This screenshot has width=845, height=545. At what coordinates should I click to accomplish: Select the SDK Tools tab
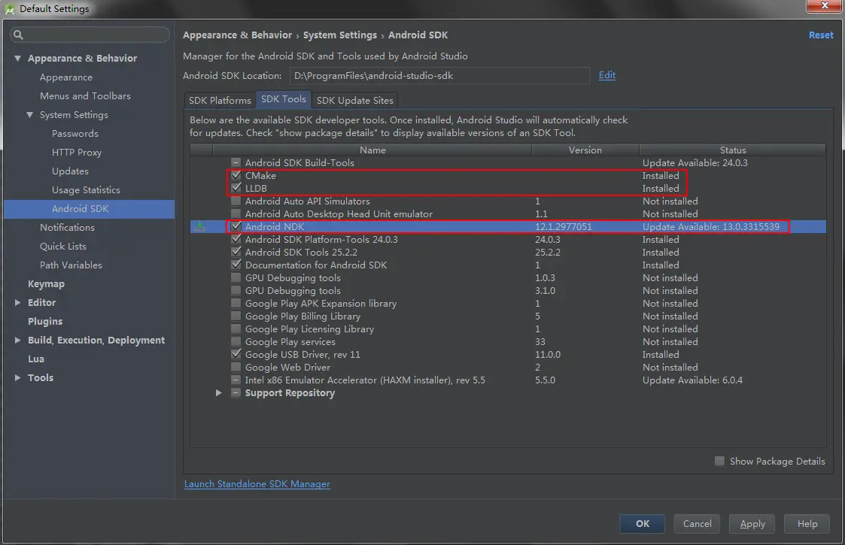[x=284, y=99]
